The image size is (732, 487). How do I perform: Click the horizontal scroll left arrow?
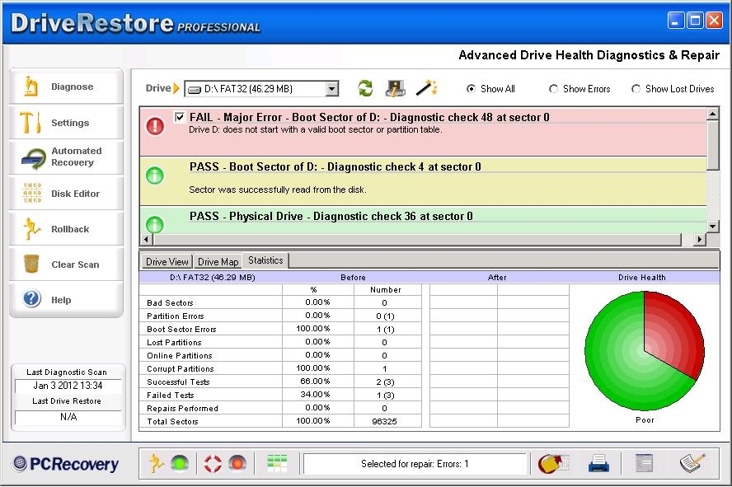coord(146,239)
